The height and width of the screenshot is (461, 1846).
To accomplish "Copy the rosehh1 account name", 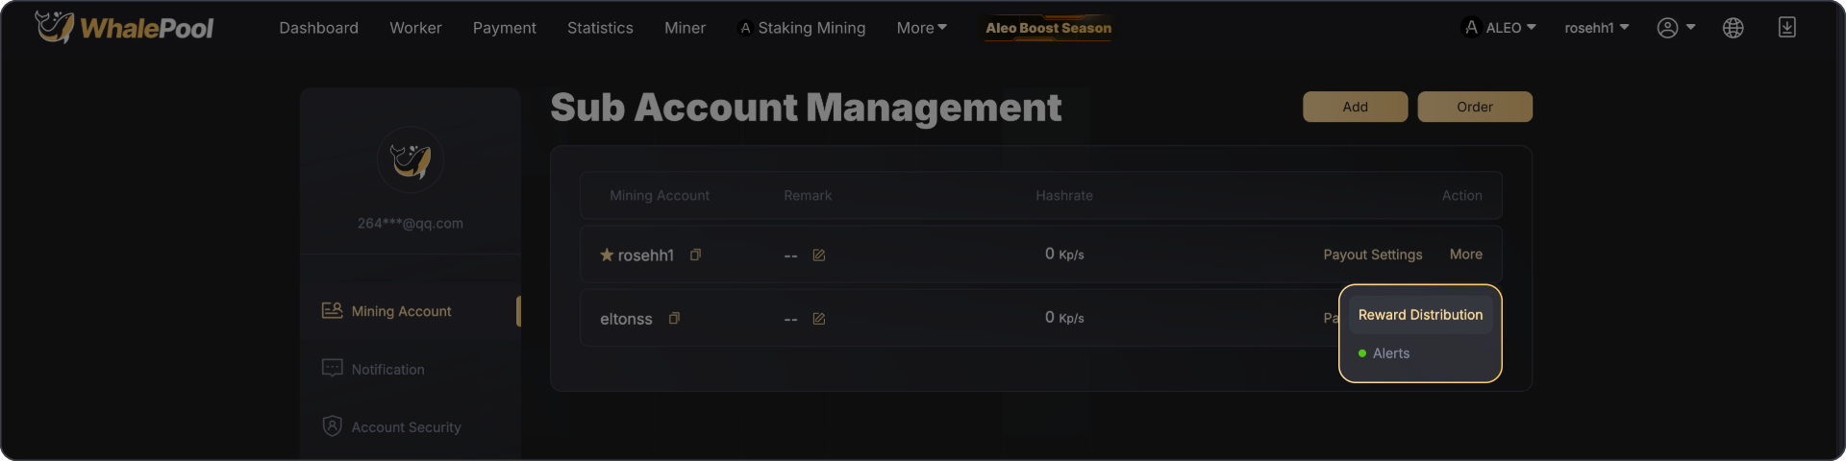I will [x=695, y=255].
